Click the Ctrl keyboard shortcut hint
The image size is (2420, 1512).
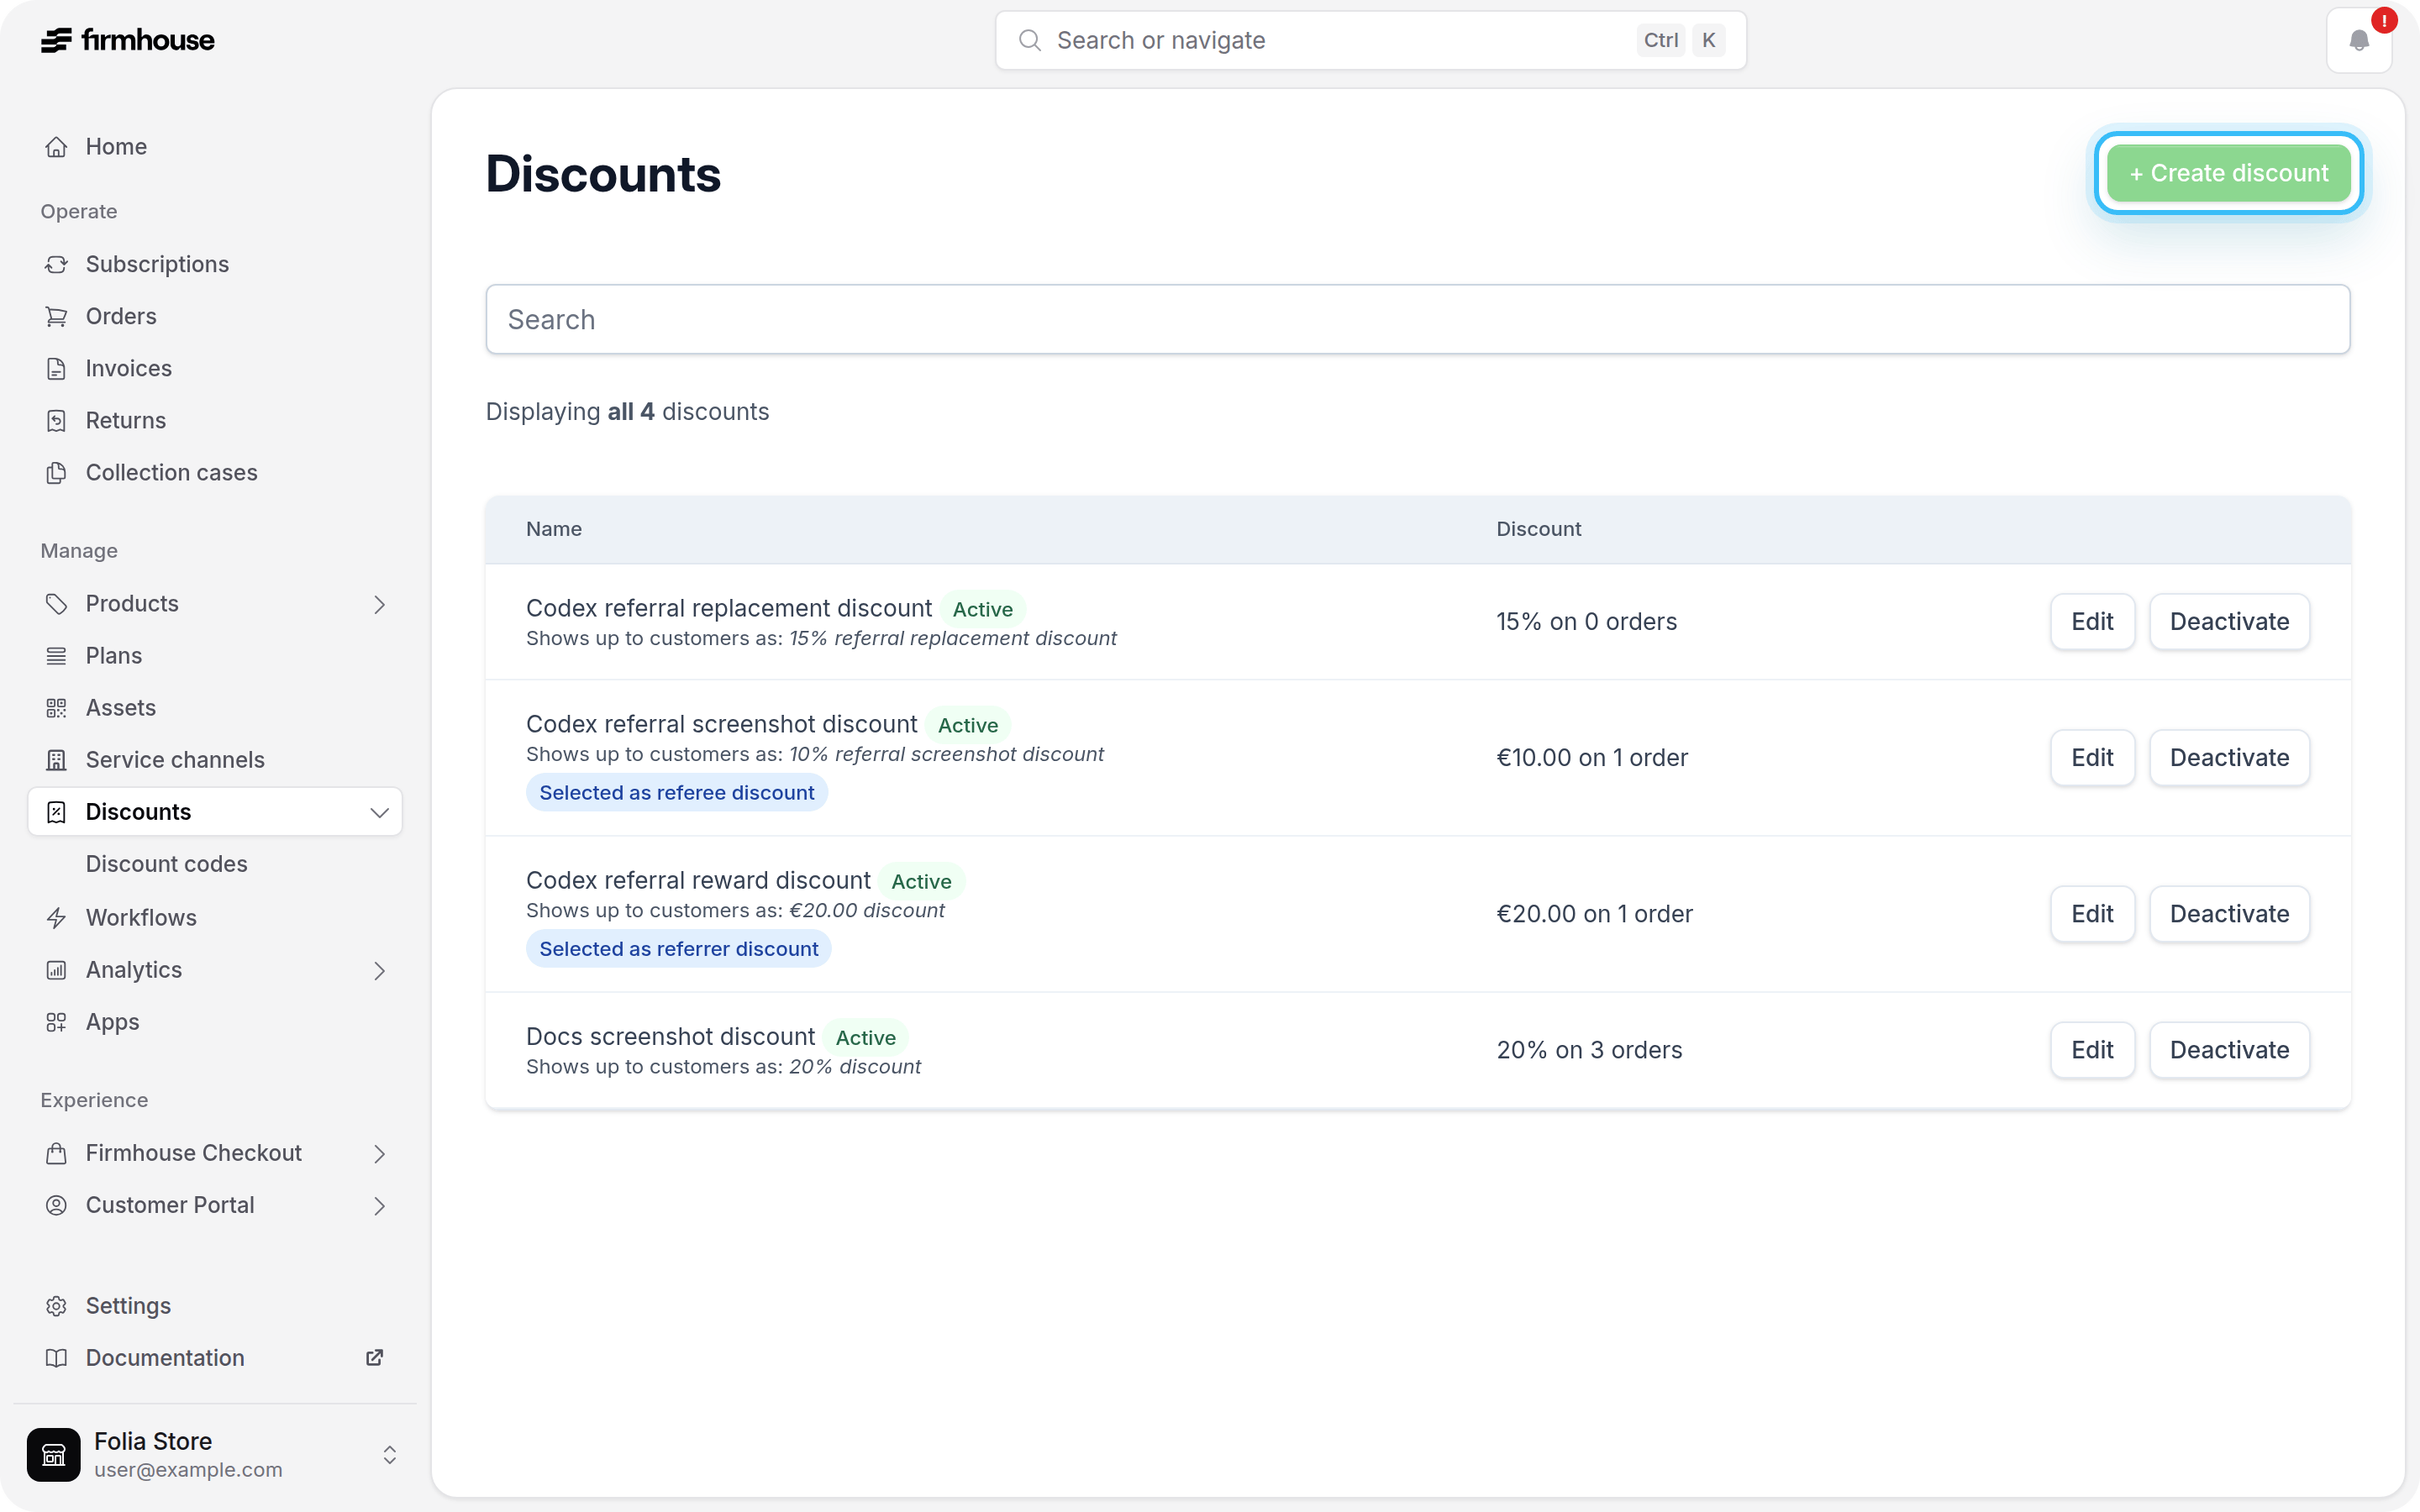pyautogui.click(x=1661, y=40)
